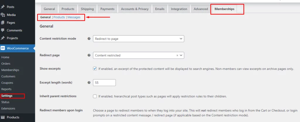300x122 pixels.
Task: Open Customers under WooCommerce menu
Action: coord(8,76)
